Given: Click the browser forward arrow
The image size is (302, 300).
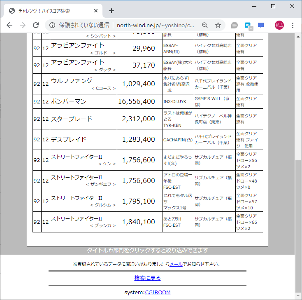Looking at the screenshot, I should [x=23, y=25].
